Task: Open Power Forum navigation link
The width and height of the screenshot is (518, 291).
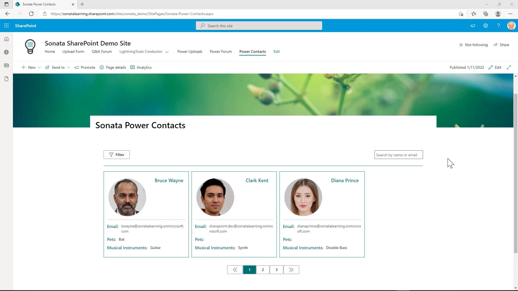Action: point(221,51)
